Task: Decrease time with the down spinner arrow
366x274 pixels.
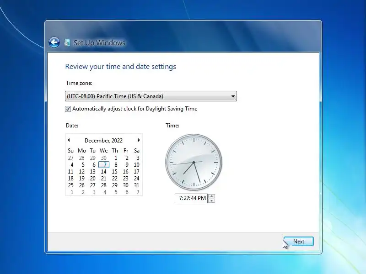Action: (211, 200)
